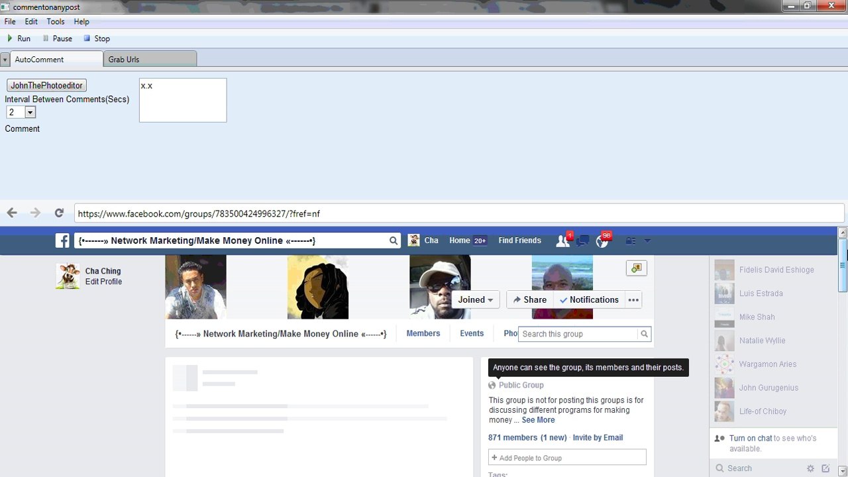Open the Tools menu
848x477 pixels.
coord(56,22)
